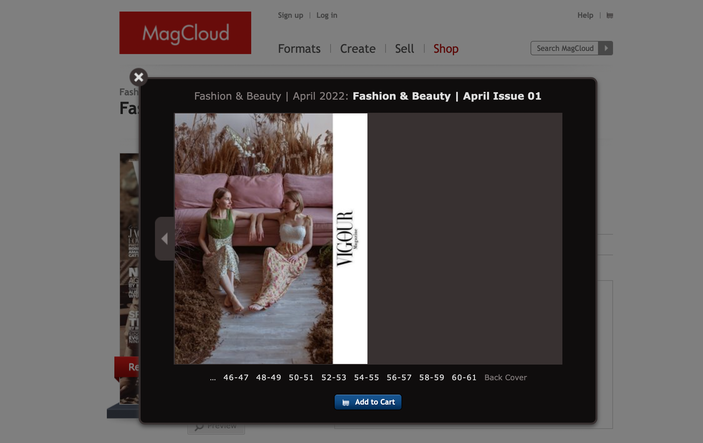Click the shopping cart icon in the top right
Image resolution: width=703 pixels, height=443 pixels.
609,15
